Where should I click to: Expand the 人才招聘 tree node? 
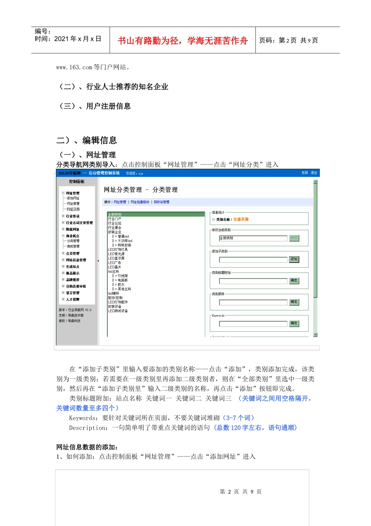(x=63, y=299)
